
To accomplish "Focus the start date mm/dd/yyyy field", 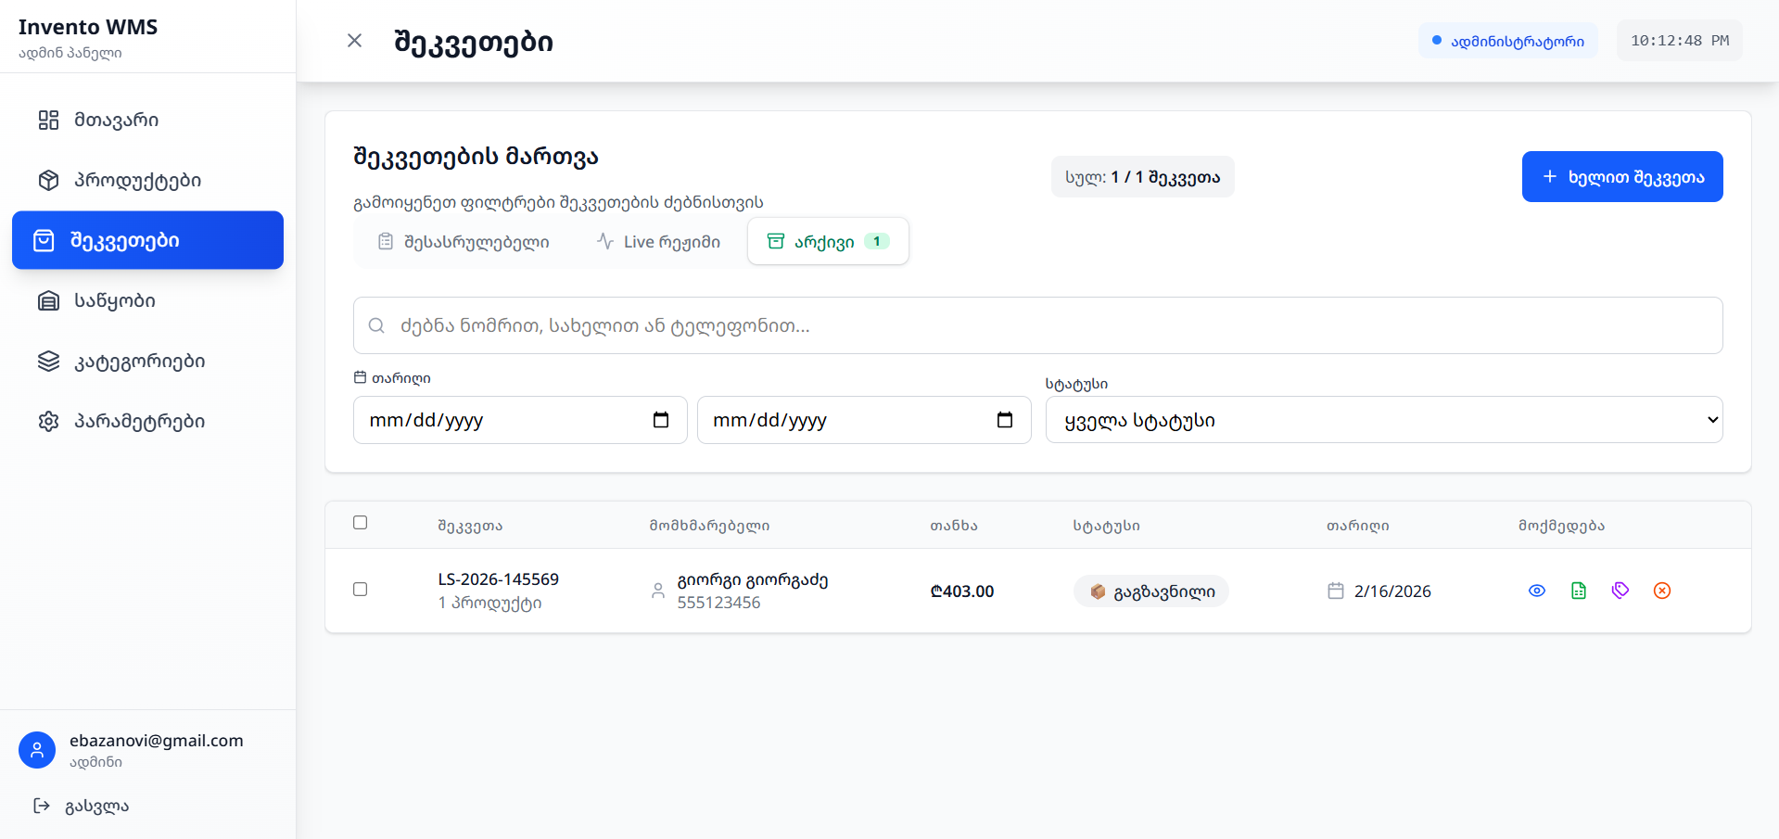I will tap(520, 420).
